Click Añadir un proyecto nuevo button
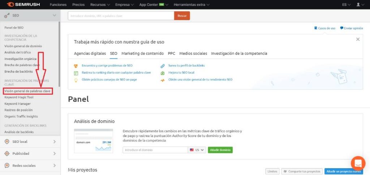 tap(344, 171)
